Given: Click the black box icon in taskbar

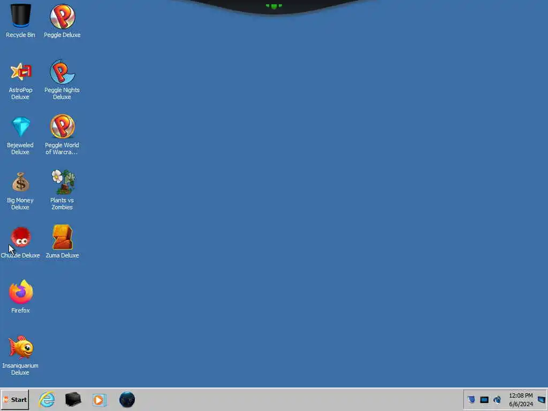Looking at the screenshot, I should click(73, 399).
